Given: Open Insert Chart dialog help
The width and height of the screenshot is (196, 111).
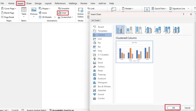Looking at the screenshot, I should click(183, 14).
